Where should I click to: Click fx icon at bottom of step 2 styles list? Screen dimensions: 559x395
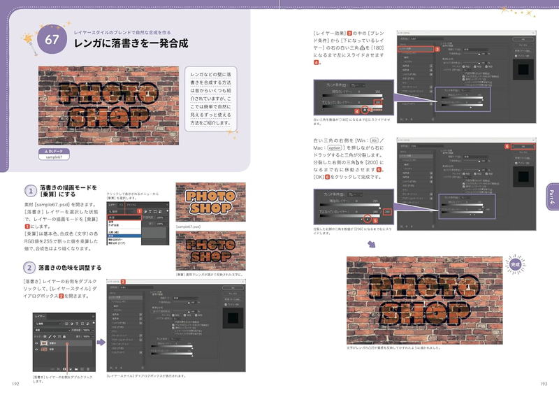tap(111, 368)
